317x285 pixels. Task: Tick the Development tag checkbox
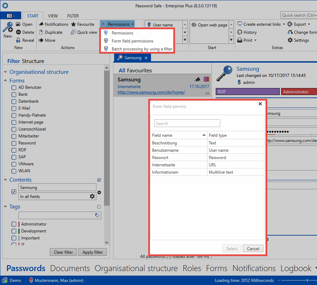click(14, 231)
